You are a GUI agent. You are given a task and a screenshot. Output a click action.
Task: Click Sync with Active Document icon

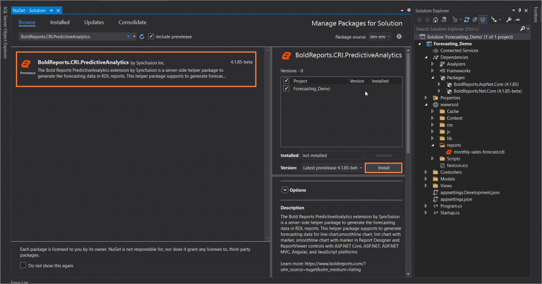467,20
